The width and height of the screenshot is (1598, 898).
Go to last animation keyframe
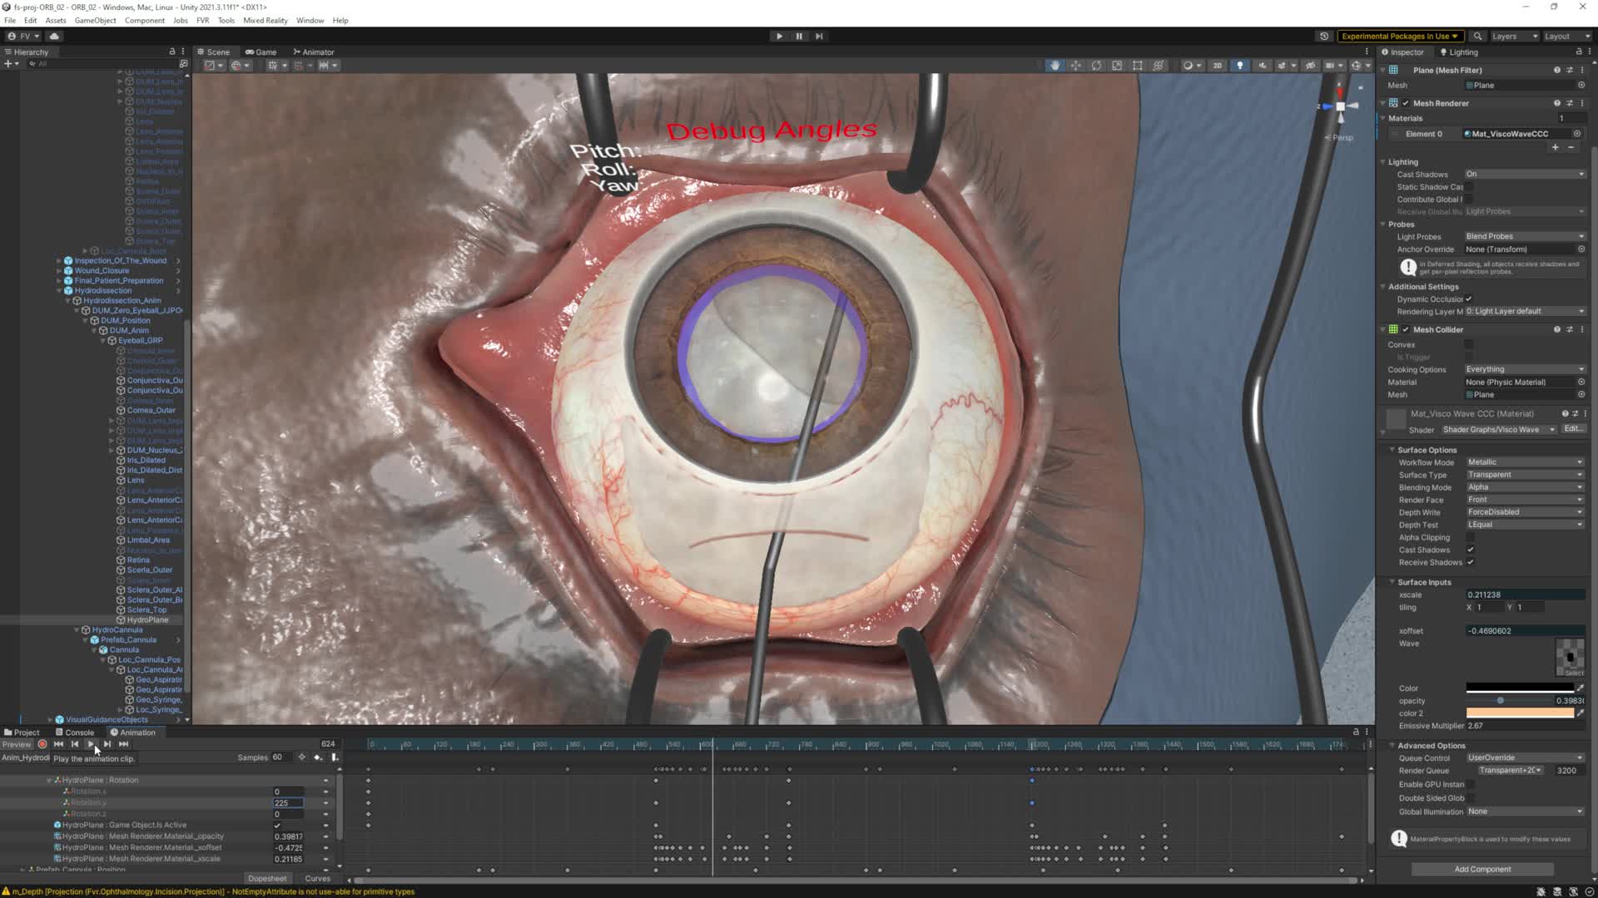(123, 744)
